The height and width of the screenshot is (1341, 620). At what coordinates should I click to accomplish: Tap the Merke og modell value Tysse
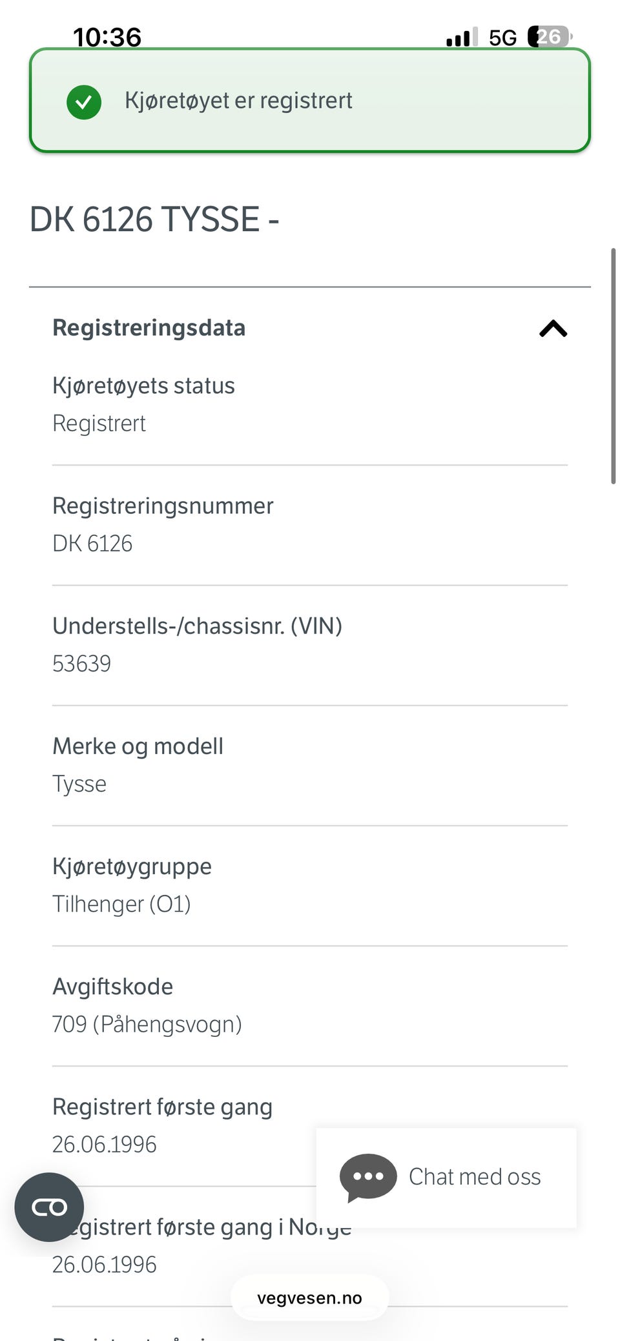(79, 784)
